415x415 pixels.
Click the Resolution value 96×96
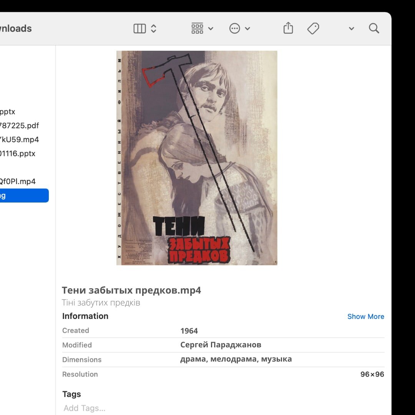point(372,374)
